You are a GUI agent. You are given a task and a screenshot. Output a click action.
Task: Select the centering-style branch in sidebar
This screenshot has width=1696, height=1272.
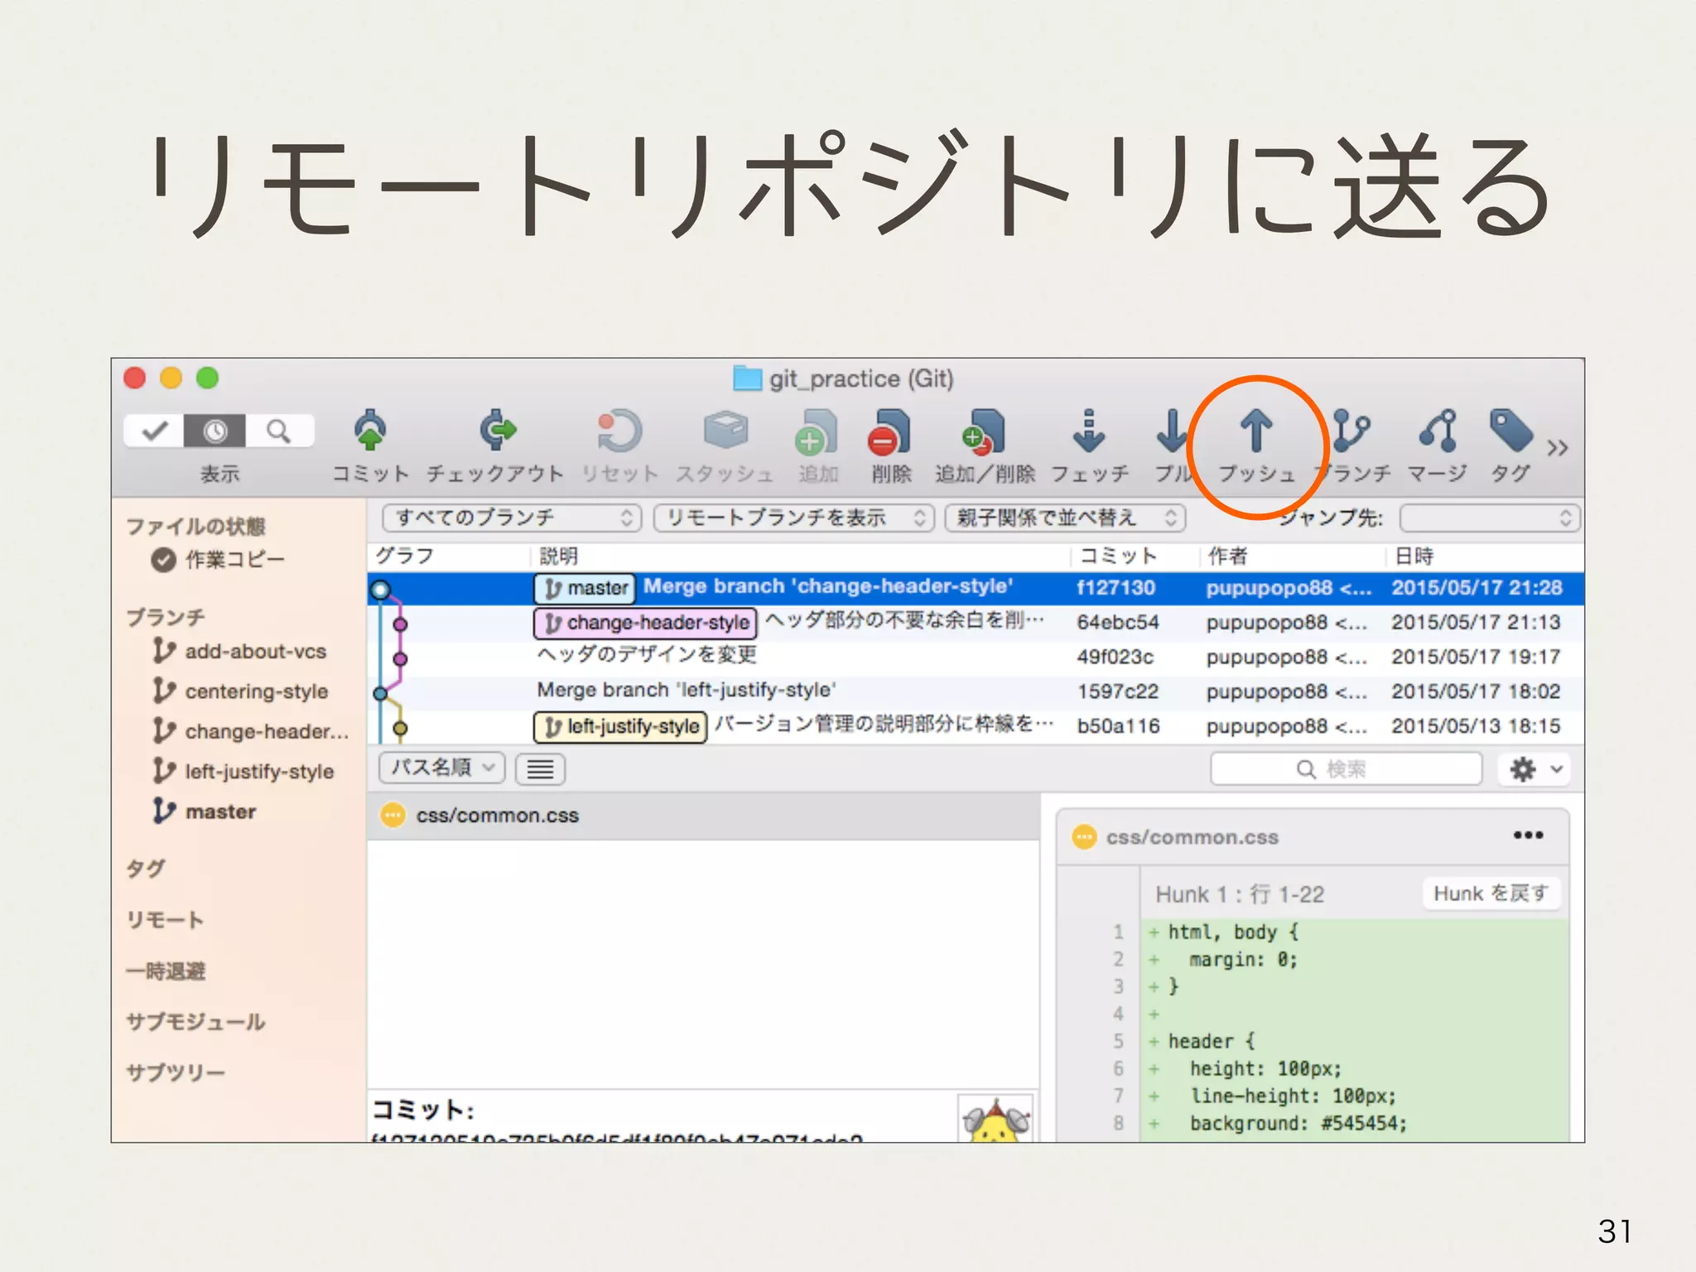[256, 691]
